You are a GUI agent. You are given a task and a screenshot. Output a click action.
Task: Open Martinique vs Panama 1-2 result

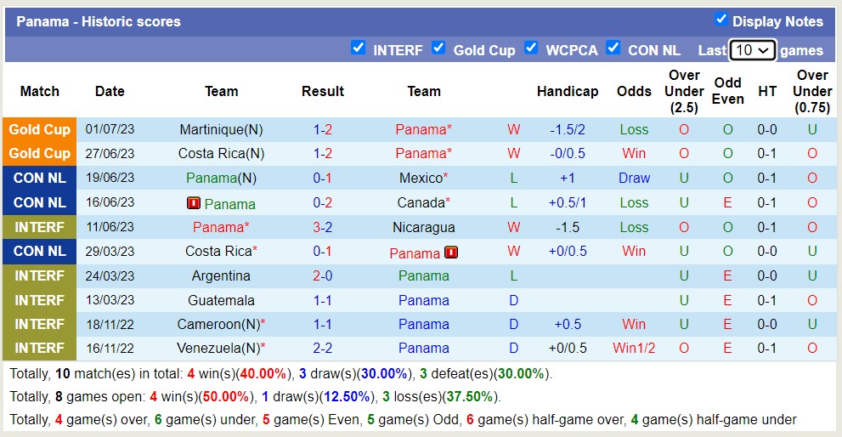tap(322, 130)
